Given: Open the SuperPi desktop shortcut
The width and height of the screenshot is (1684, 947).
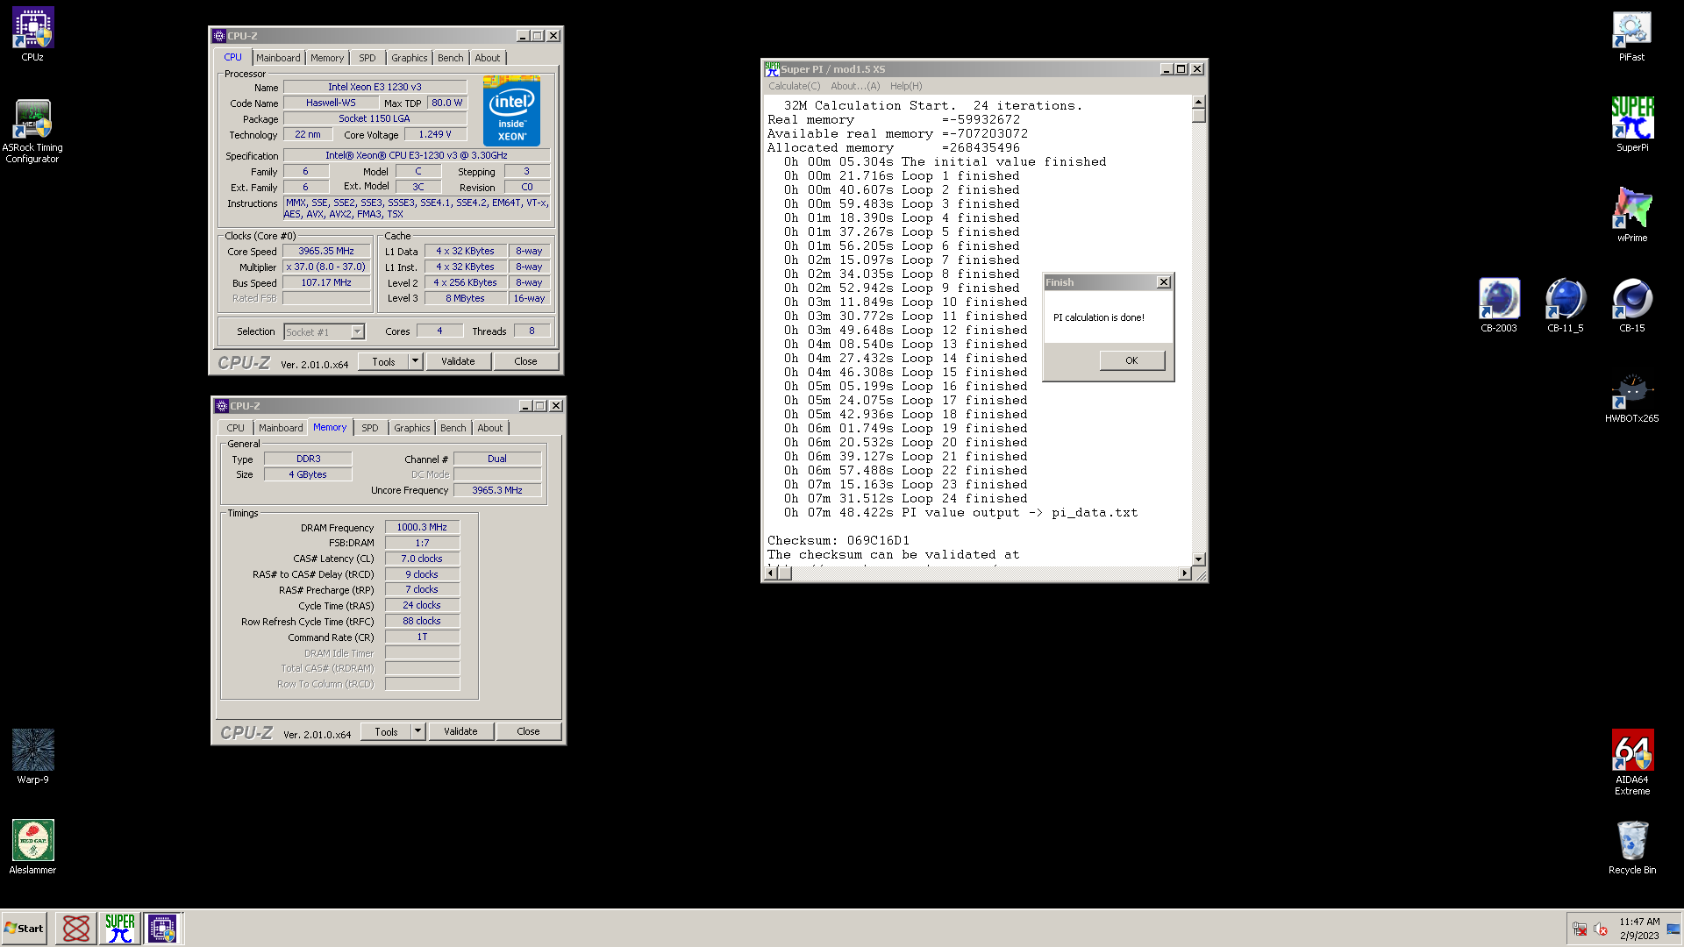Looking at the screenshot, I should (x=1631, y=125).
